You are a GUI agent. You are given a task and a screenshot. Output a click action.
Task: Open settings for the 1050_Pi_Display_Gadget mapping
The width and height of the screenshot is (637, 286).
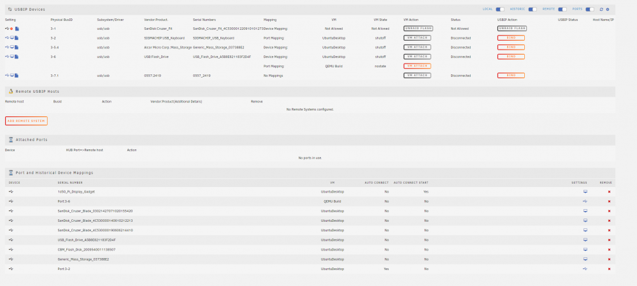click(x=585, y=191)
